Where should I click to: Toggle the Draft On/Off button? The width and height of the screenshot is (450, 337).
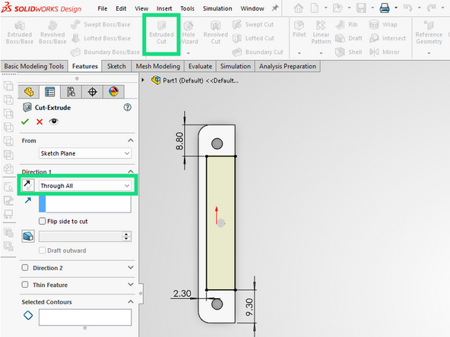(x=28, y=236)
